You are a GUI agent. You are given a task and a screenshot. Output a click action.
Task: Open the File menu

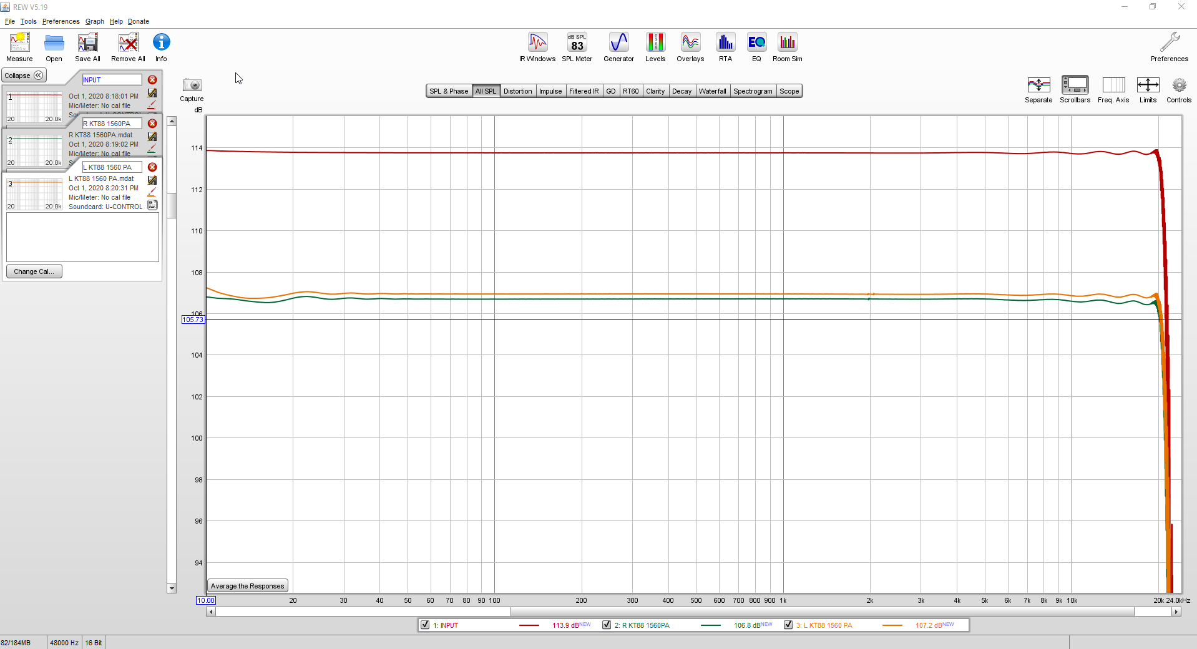(10, 21)
